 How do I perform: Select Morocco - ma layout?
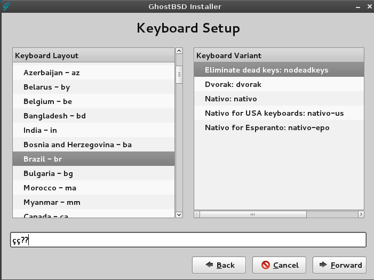click(x=94, y=188)
